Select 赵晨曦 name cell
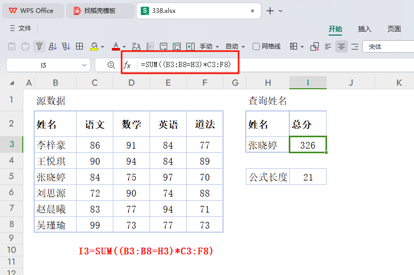Image resolution: width=414 pixels, height=275 pixels. tap(55, 209)
